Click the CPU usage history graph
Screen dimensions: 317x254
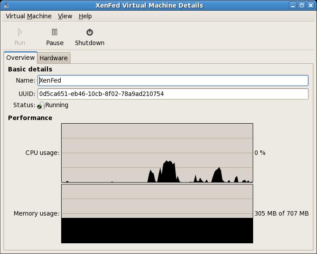pyautogui.click(x=157, y=153)
